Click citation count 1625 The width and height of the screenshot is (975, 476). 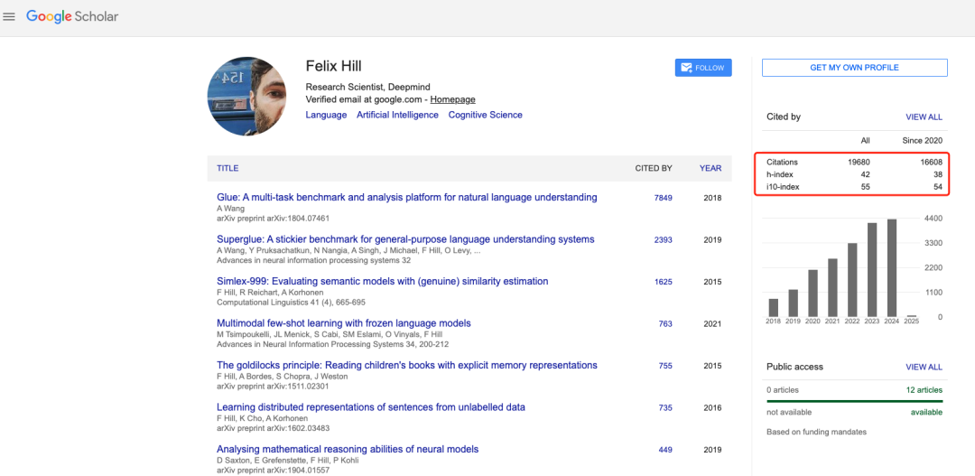coord(663,282)
